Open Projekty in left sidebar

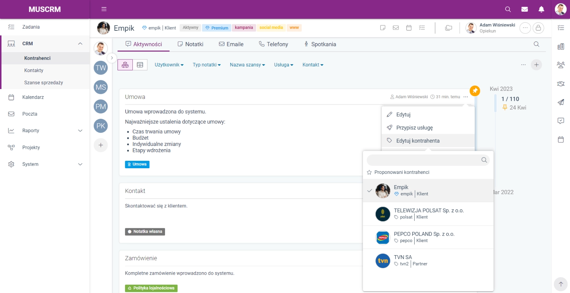pos(45,147)
